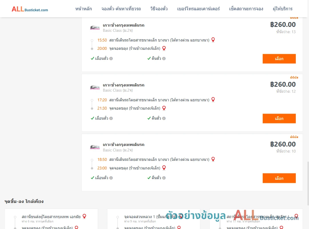
Task: Click map pin beside สถานีขนส่ง เอกมัย
Action: tap(84, 216)
